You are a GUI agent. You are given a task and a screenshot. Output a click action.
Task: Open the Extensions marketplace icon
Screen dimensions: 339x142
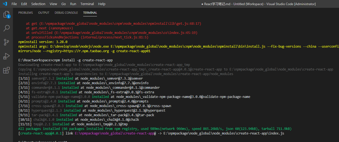point(6,70)
